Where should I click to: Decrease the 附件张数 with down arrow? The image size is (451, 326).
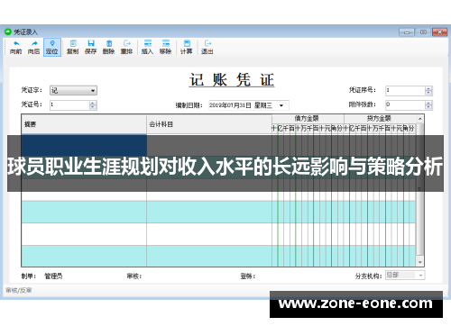(x=428, y=107)
